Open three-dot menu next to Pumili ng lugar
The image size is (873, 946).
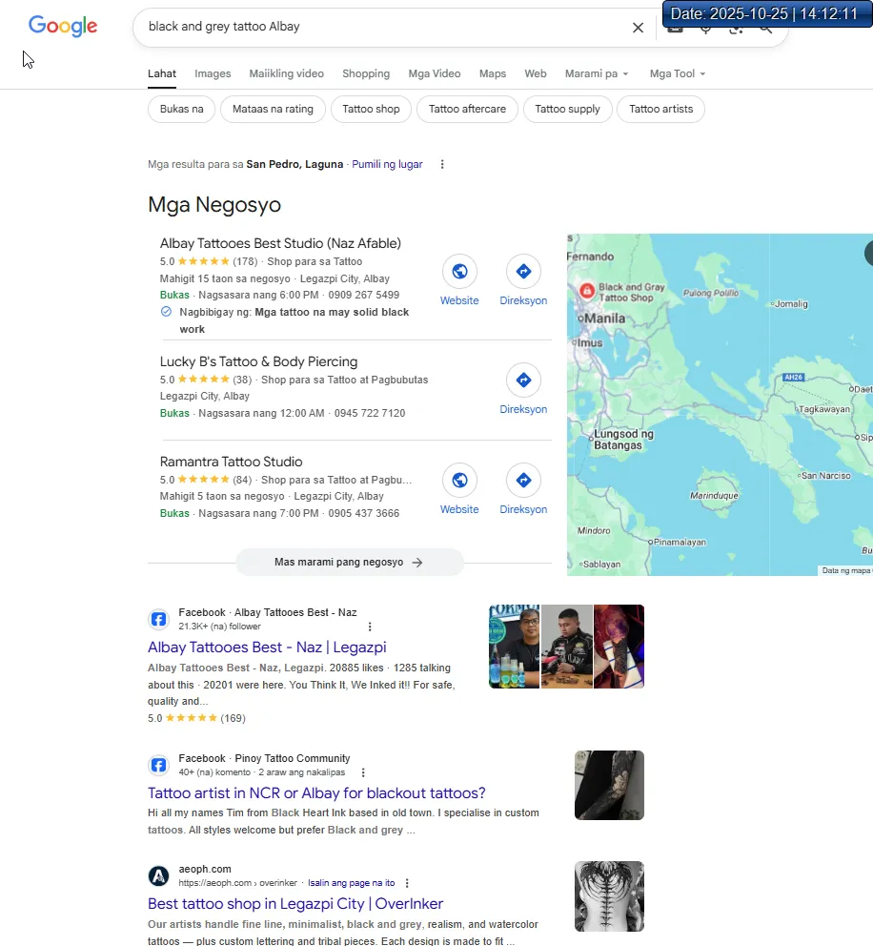442,164
